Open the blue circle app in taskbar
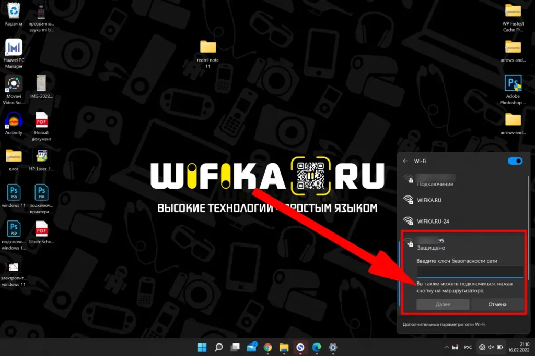The width and height of the screenshot is (535, 356). click(x=300, y=347)
